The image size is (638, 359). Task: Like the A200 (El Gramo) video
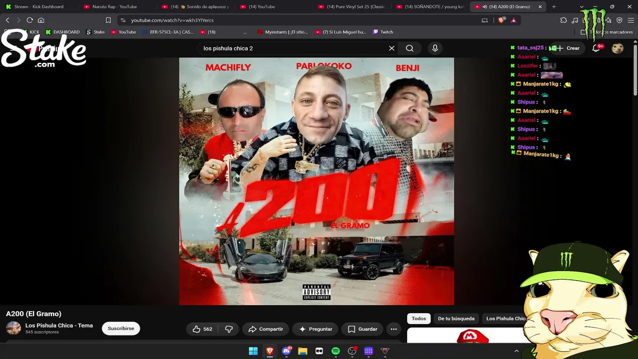point(203,329)
